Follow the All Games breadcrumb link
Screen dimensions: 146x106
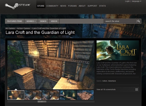(10, 28)
